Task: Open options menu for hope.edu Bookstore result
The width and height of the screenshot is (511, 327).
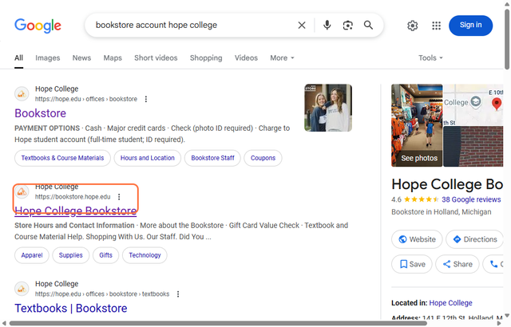Action: tap(146, 99)
